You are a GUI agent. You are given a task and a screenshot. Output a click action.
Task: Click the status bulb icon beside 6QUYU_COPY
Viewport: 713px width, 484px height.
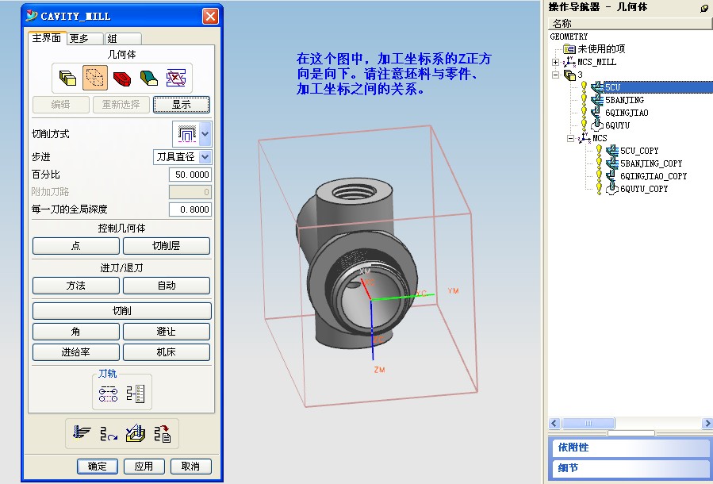(x=600, y=189)
